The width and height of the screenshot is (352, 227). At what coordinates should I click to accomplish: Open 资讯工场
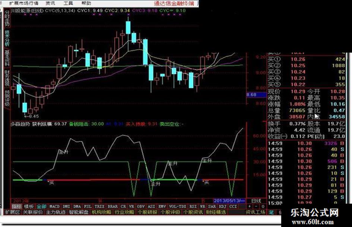255,212
